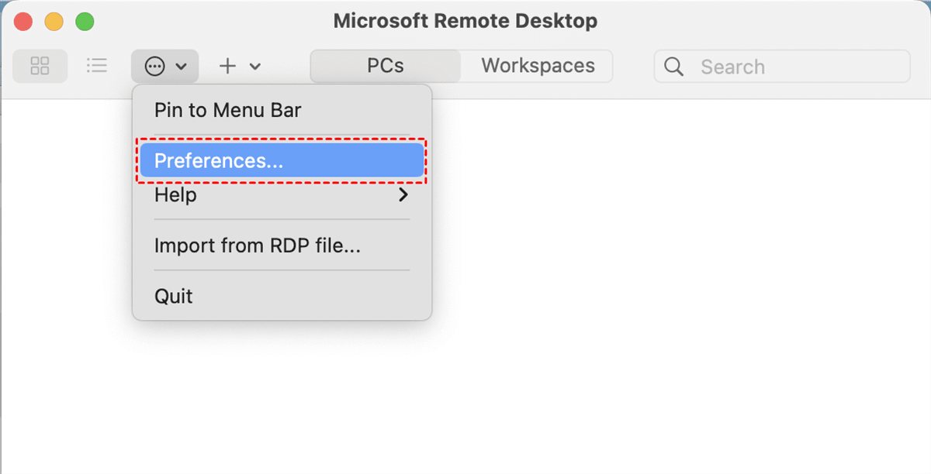Expand the chevron beside the plus icon
The height and width of the screenshot is (474, 931).
coord(254,67)
